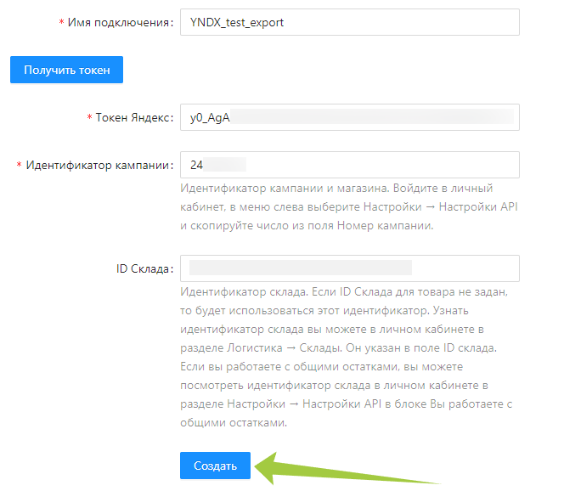This screenshot has width=564, height=491.
Task: Click the ID Склада label
Action: [144, 268]
